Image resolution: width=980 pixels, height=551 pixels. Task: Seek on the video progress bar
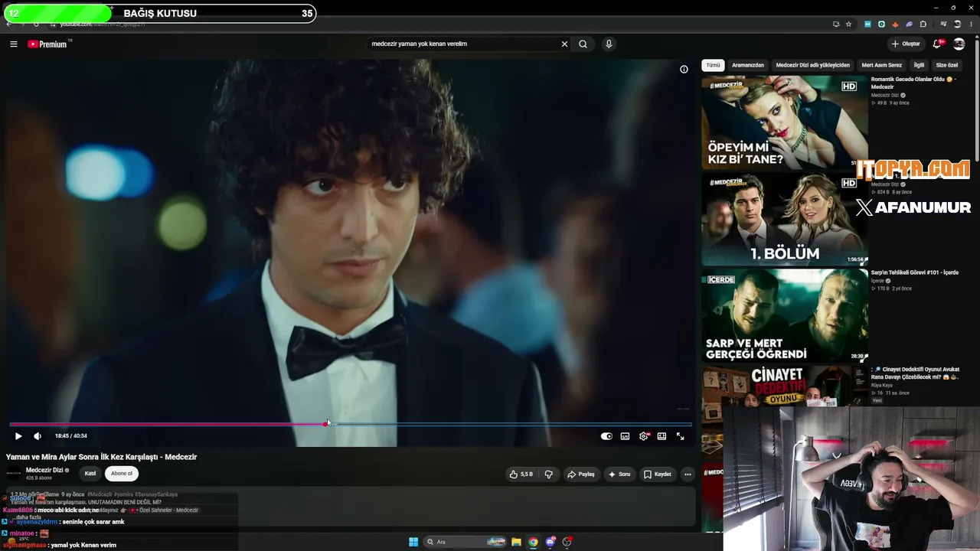[351, 423]
